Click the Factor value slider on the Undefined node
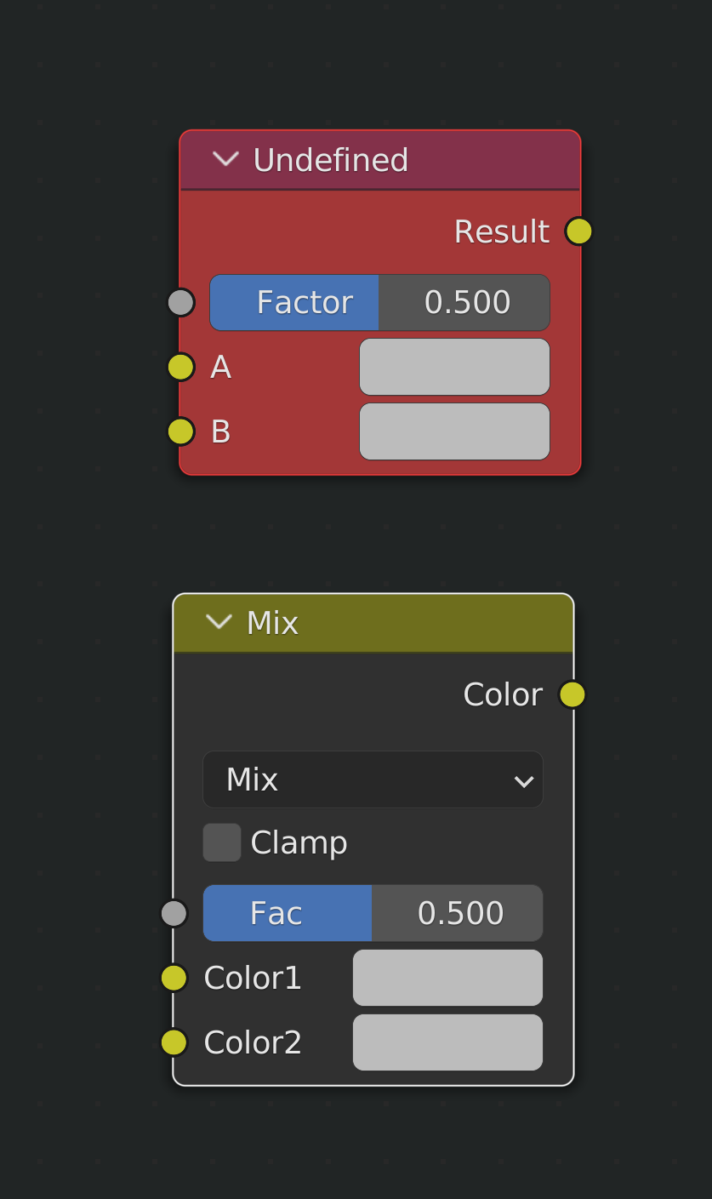Screen dimensions: 712x1199 [464, 302]
